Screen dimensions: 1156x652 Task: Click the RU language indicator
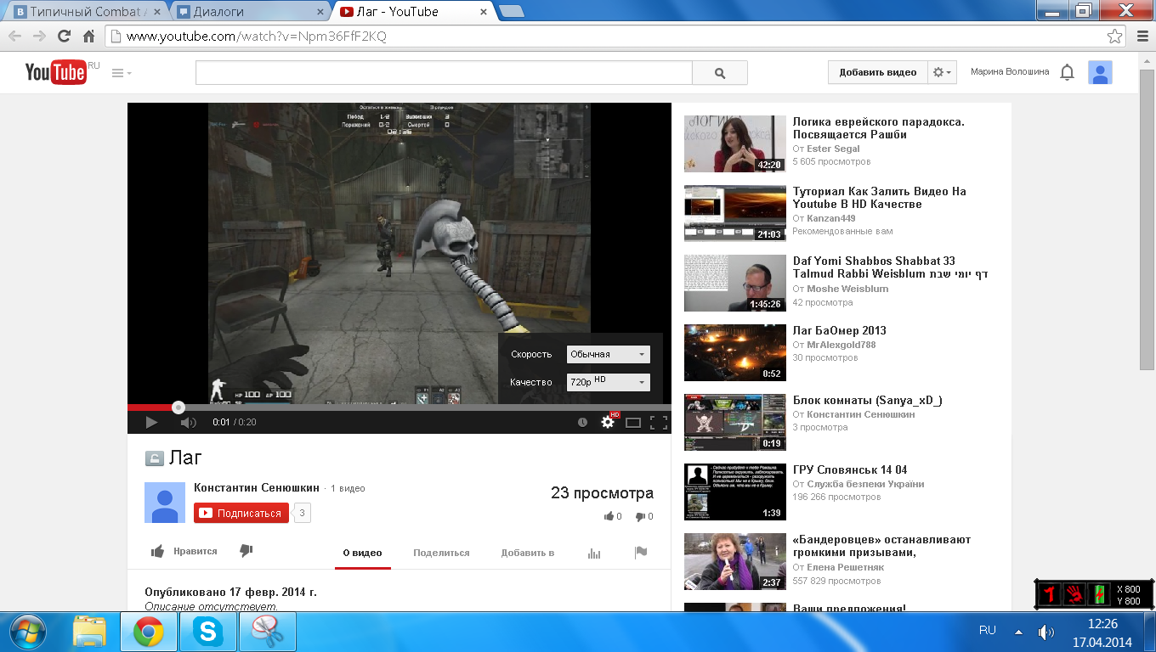coord(988,631)
